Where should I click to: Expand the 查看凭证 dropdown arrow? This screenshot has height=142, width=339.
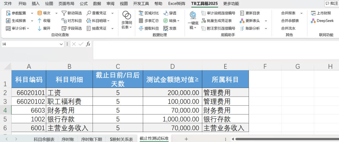(112, 13)
